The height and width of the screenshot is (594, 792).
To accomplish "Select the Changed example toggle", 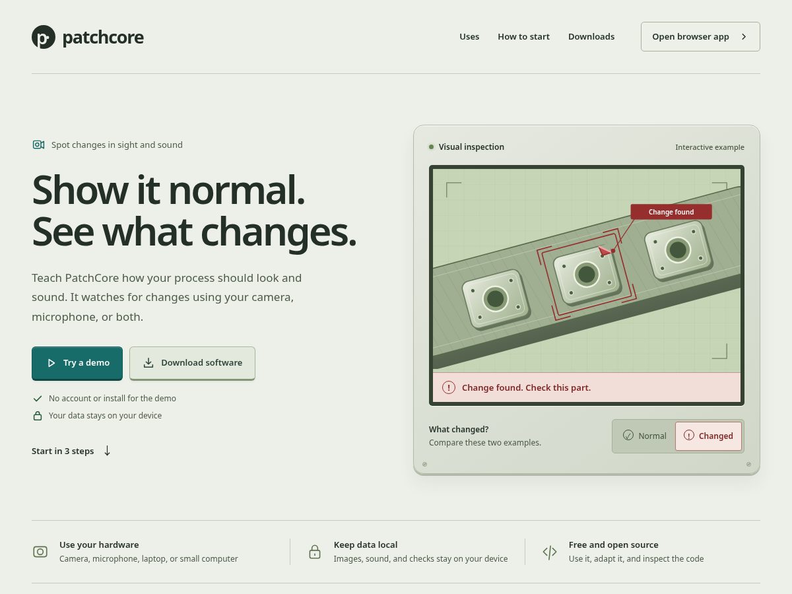I will tap(708, 436).
